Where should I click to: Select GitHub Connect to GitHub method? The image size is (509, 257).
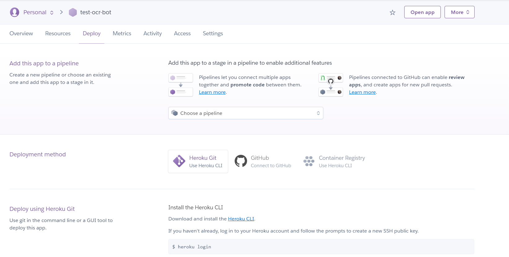(x=263, y=161)
